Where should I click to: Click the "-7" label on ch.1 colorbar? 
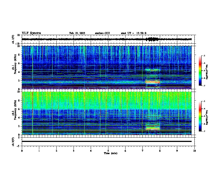[204, 86]
